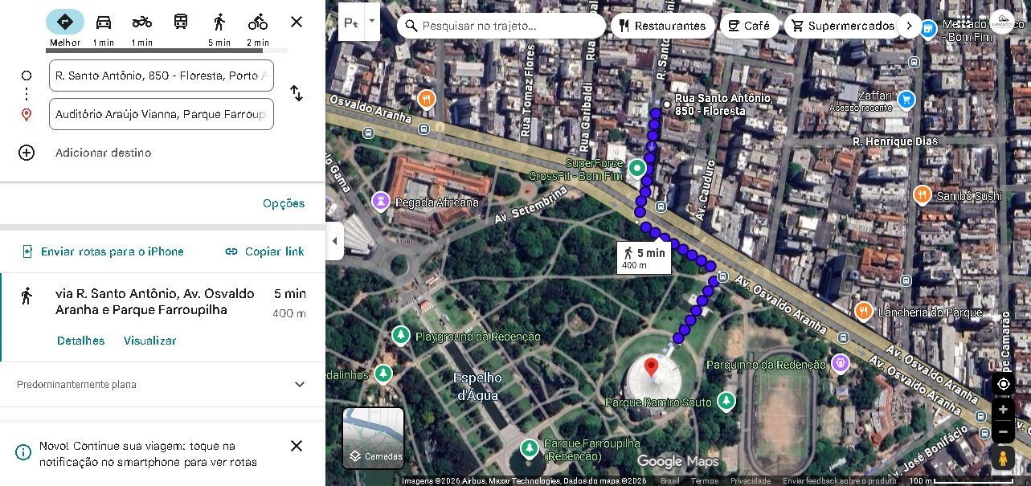Select public transit directions mode
Screen dimensions: 1031x486
coord(181,22)
